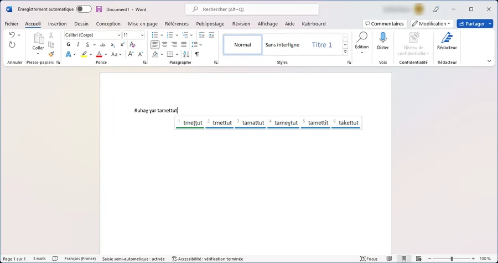Switch to the Insertion tab
This screenshot has height=263, width=498.
tap(58, 23)
